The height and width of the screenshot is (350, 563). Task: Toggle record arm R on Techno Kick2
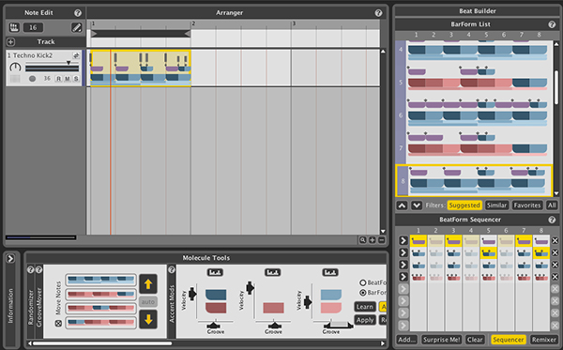(58, 79)
